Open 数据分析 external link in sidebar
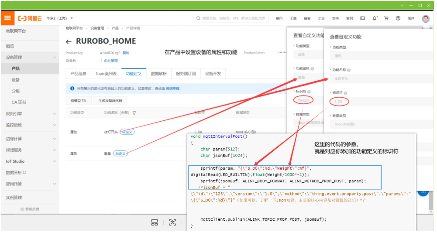The image size is (437, 239). pyautogui.click(x=16, y=173)
